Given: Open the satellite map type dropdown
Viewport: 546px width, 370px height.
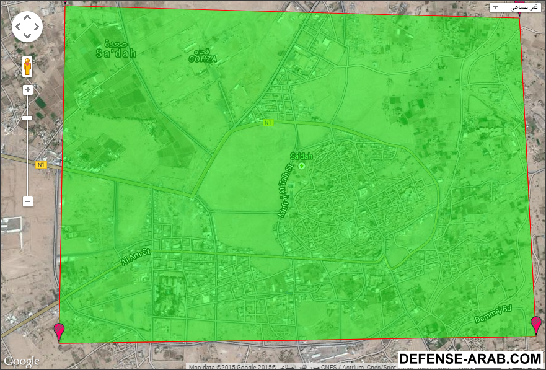Looking at the screenshot, I should 514,8.
